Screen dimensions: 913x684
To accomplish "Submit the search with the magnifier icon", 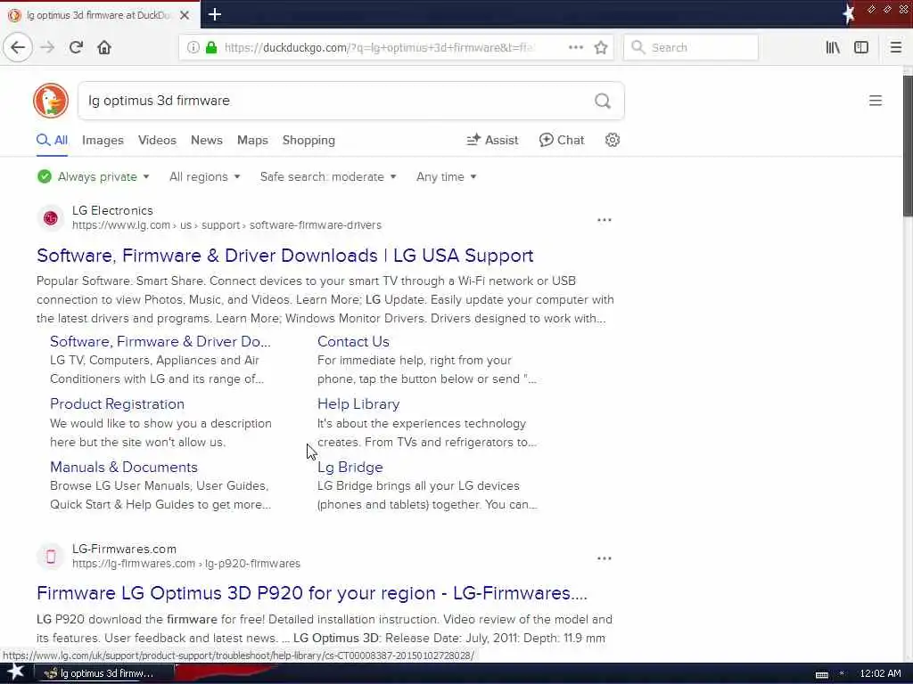I will 603,102.
